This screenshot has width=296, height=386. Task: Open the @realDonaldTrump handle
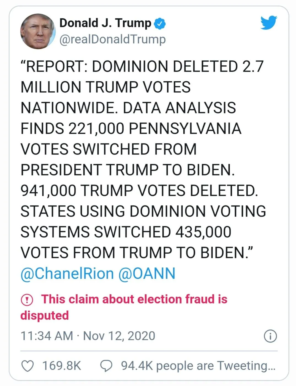tap(112, 39)
